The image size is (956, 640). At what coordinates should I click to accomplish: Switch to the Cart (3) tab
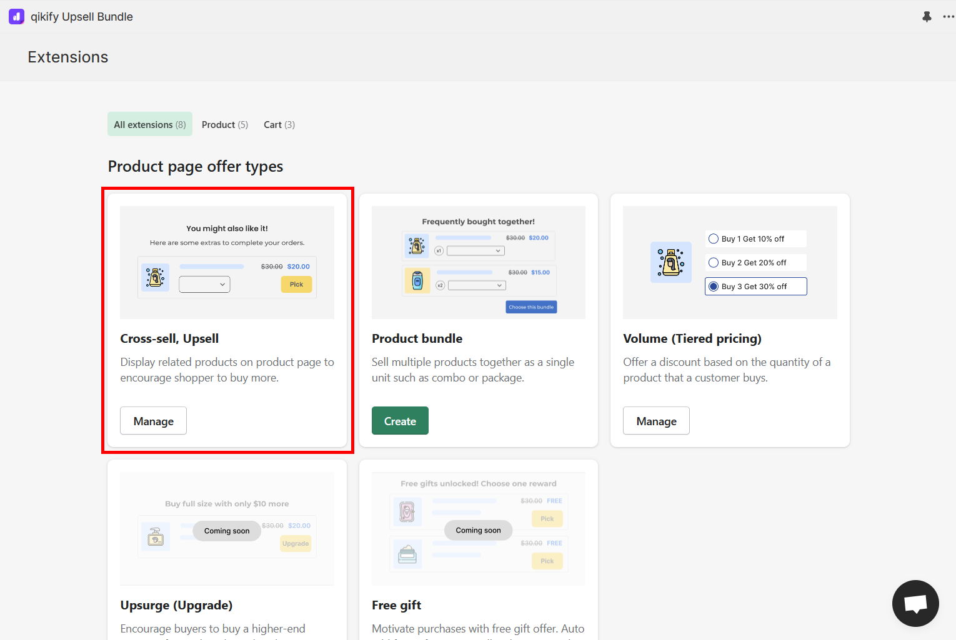(279, 124)
